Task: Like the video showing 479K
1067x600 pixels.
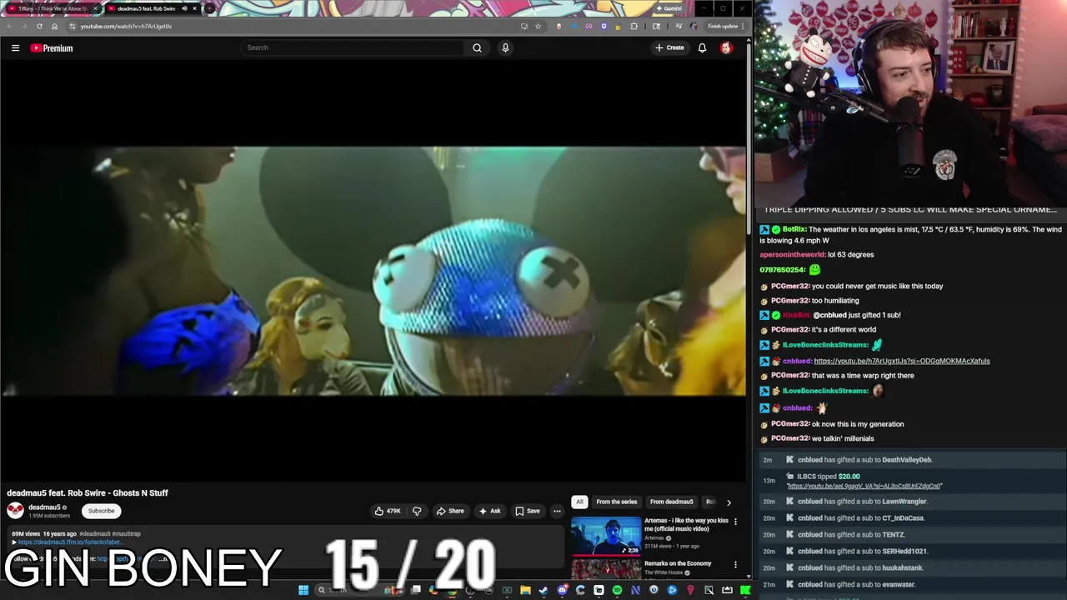Action: coord(388,511)
